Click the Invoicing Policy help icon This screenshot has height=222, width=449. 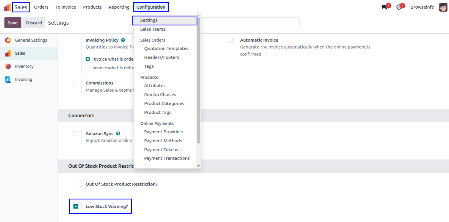123,40
